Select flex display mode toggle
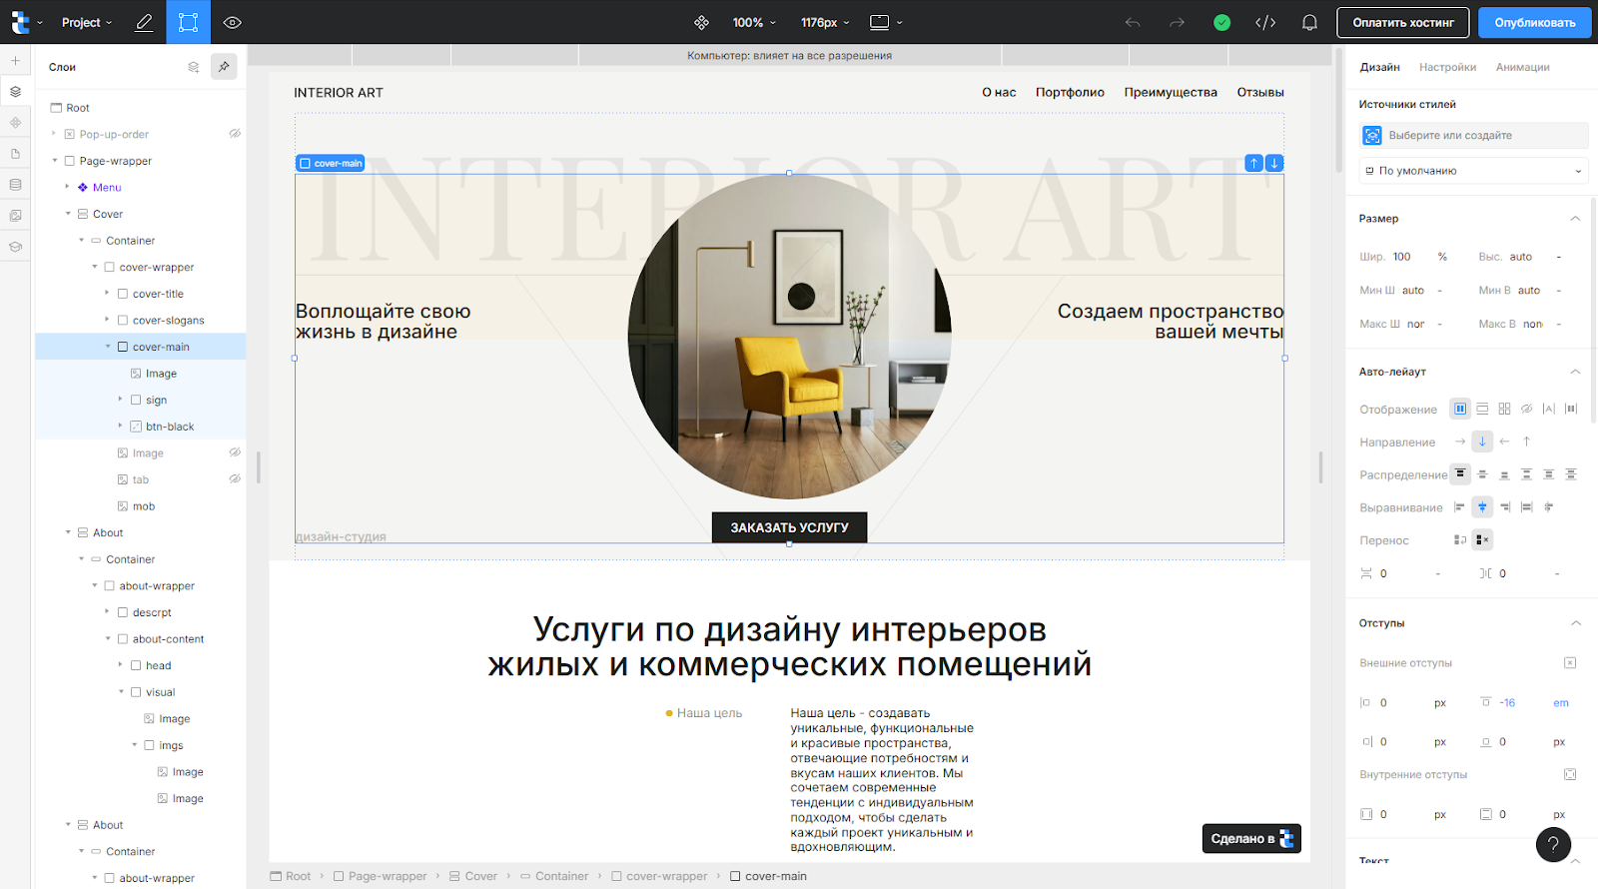The image size is (1598, 889). coord(1460,409)
